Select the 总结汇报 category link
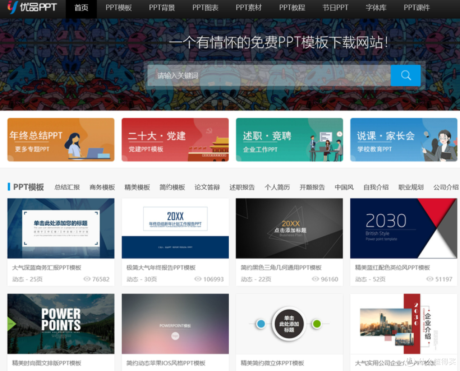Image resolution: width=460 pixels, height=371 pixels. pos(67,187)
